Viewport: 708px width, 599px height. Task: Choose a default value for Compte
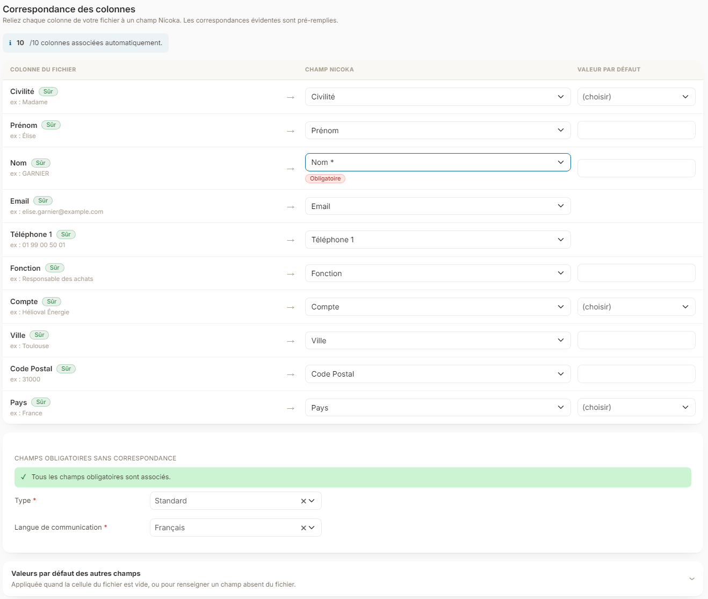point(636,307)
